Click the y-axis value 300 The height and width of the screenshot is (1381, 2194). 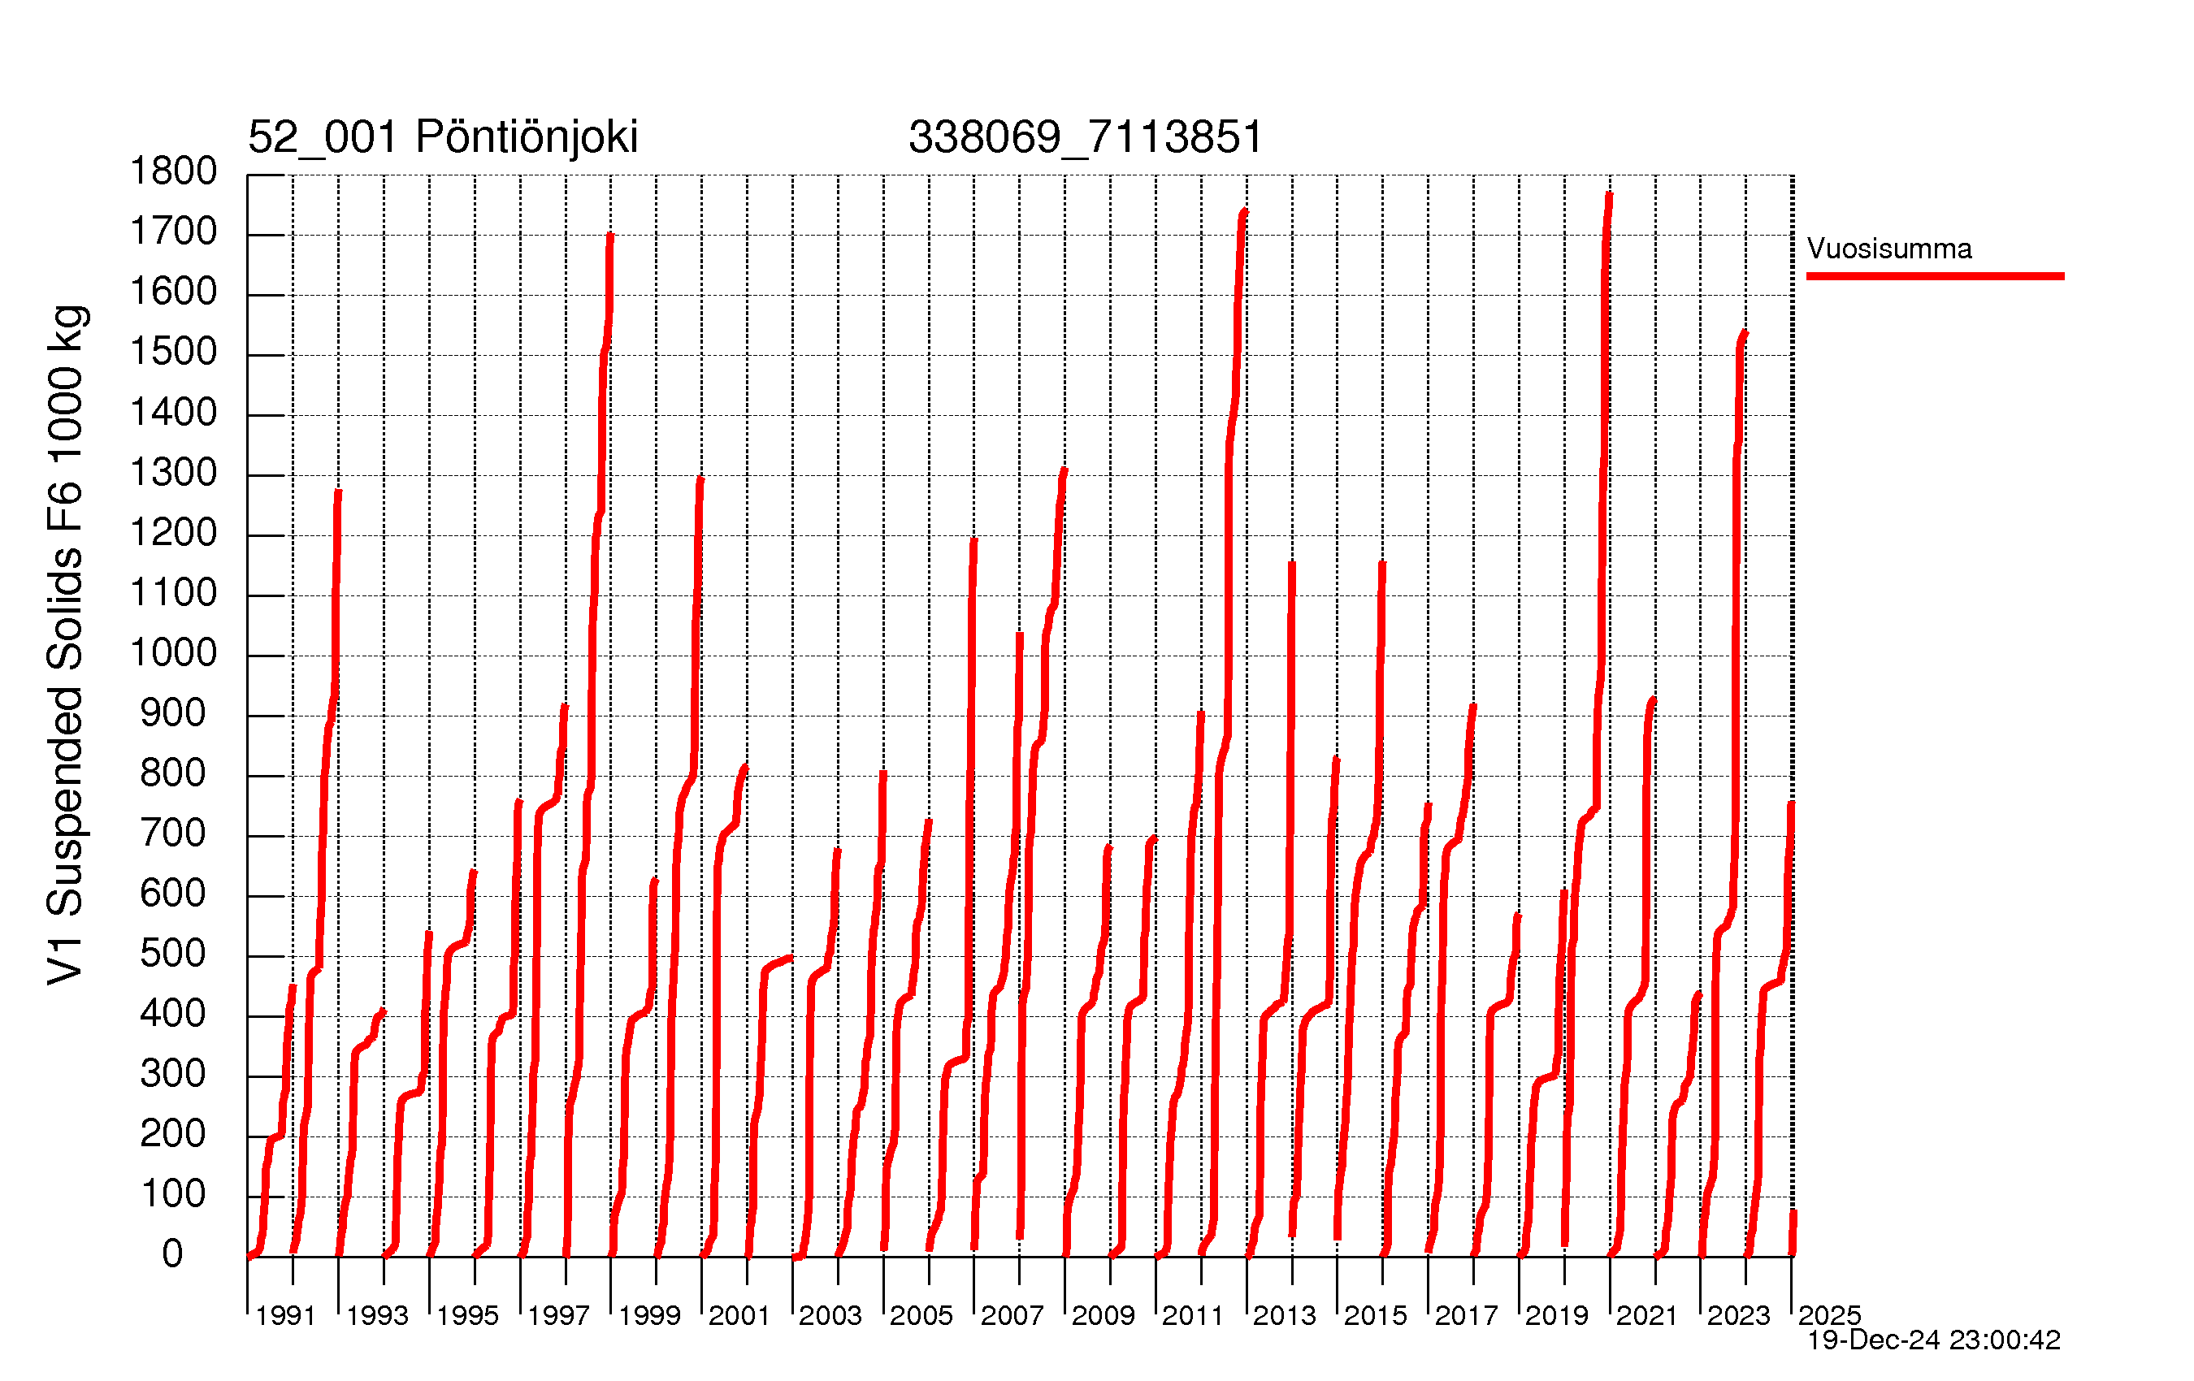tap(173, 1074)
